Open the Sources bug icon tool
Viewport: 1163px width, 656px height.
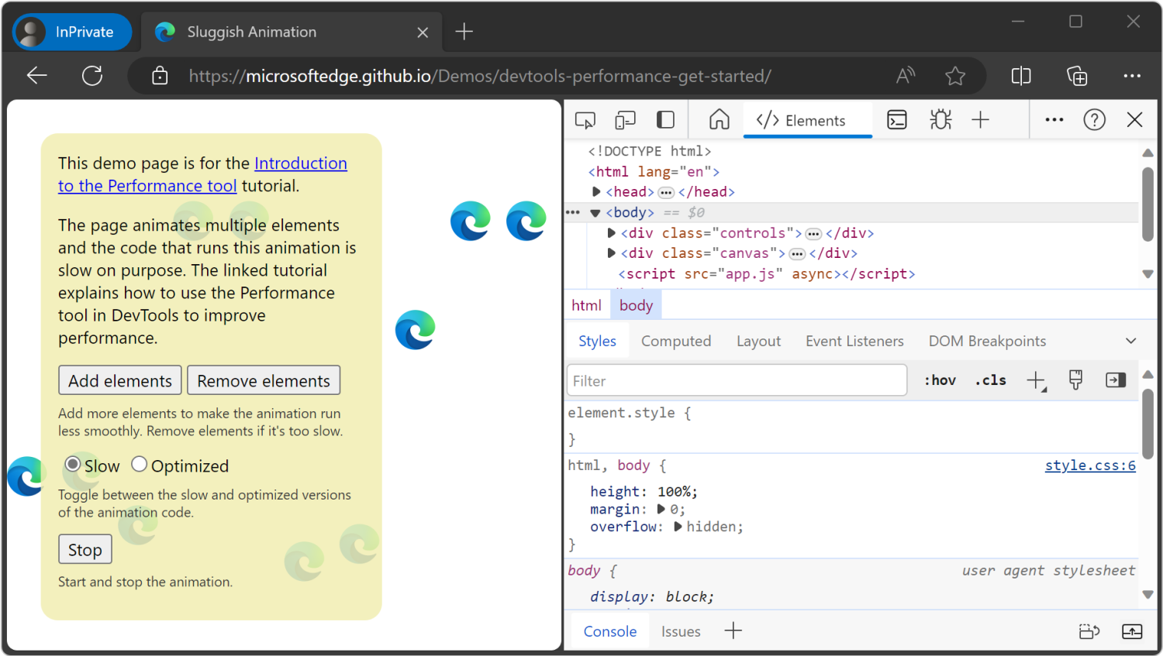940,119
